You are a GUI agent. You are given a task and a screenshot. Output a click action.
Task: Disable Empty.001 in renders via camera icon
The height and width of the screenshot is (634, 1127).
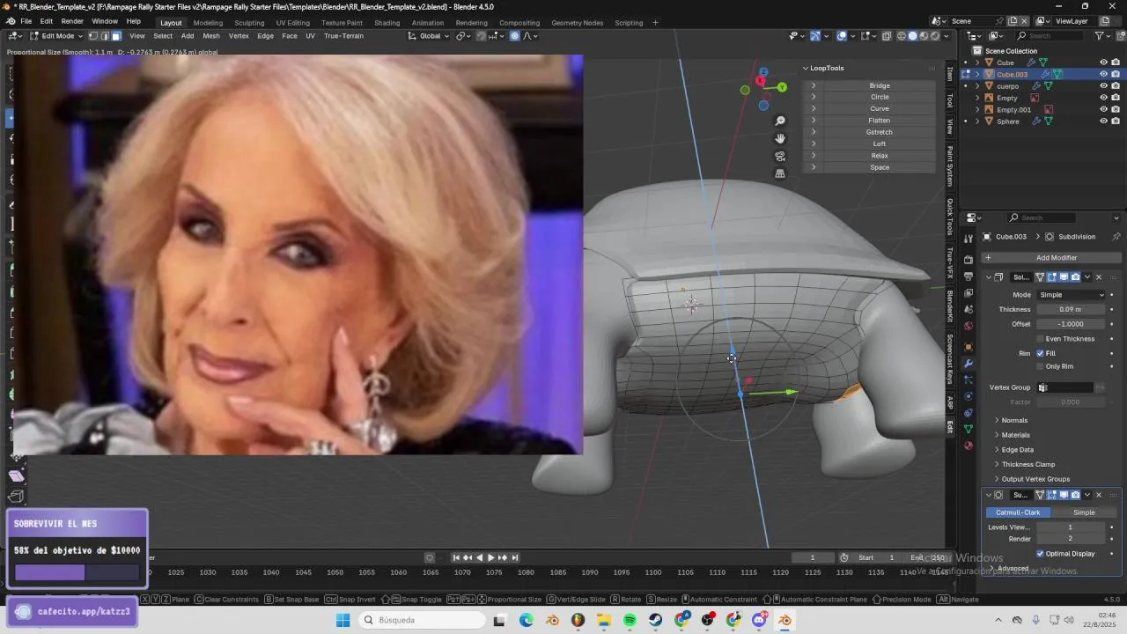(x=1116, y=109)
